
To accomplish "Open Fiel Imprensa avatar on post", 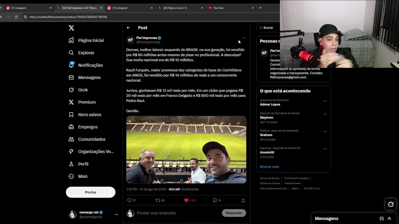I will coord(130,40).
